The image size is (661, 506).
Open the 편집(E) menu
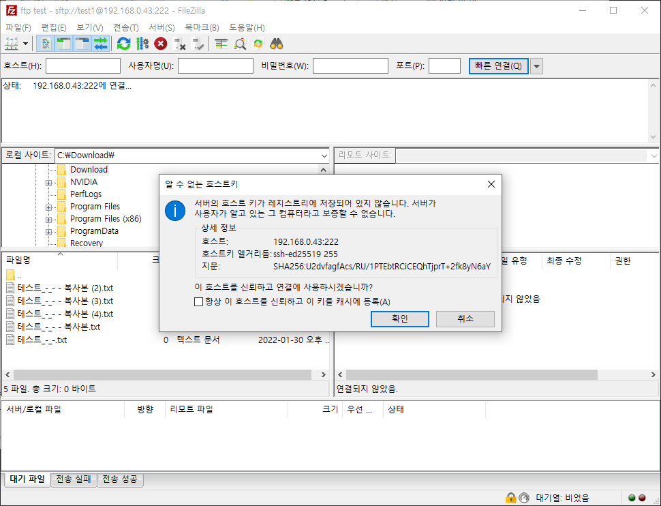click(x=54, y=27)
